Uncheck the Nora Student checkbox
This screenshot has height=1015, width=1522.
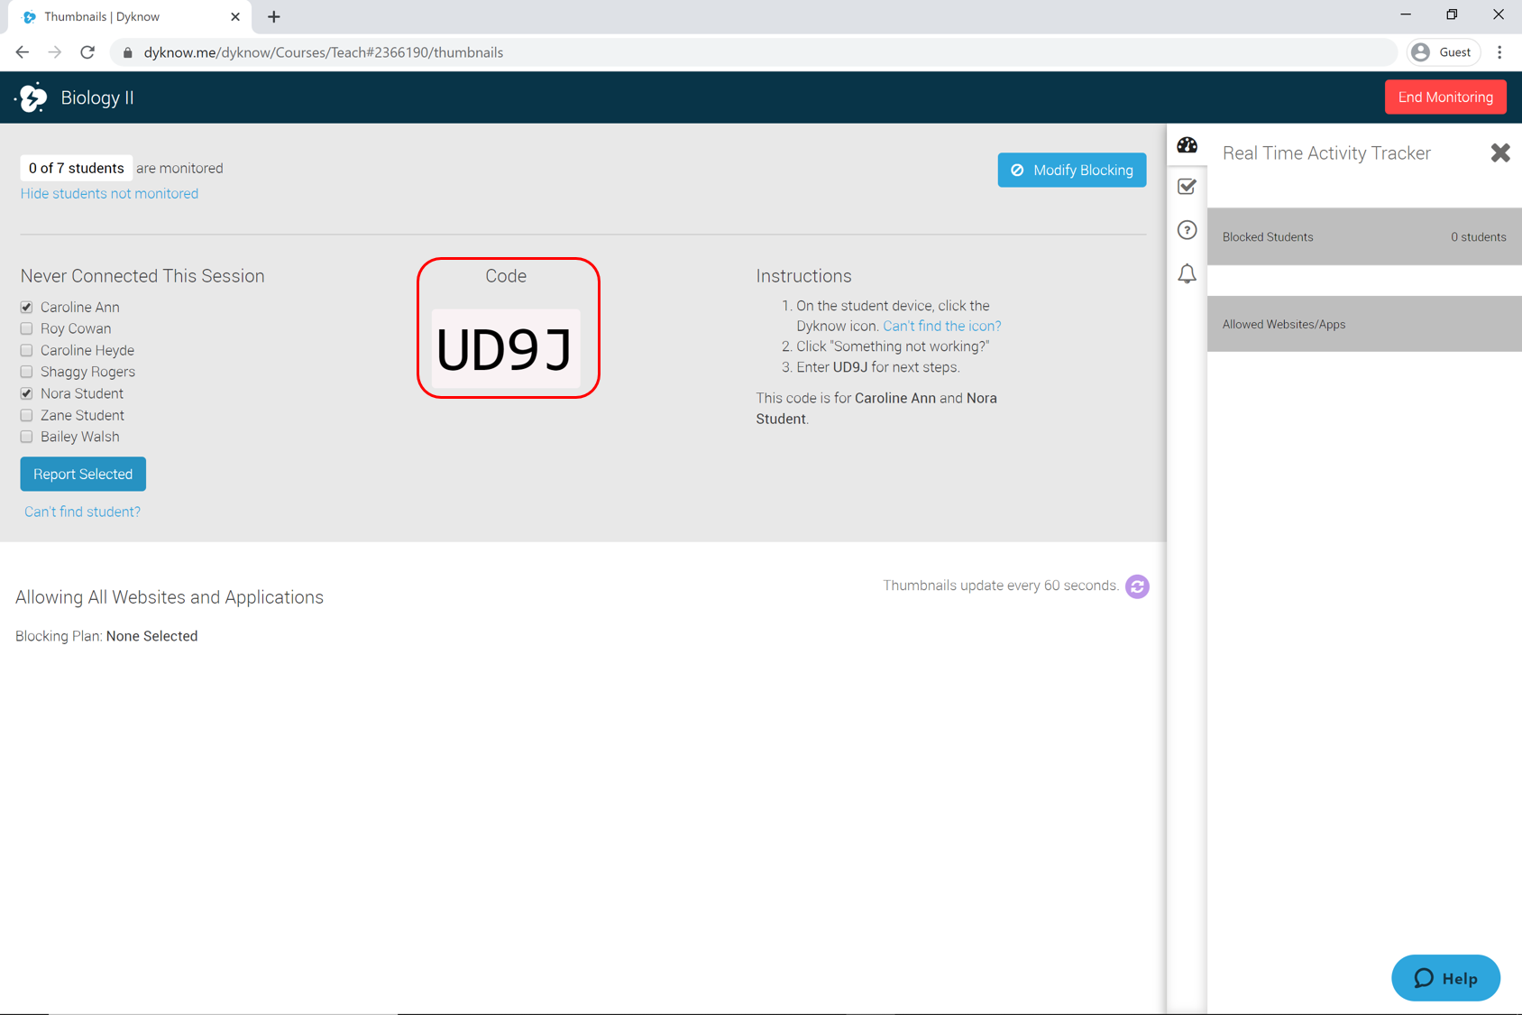click(26, 393)
